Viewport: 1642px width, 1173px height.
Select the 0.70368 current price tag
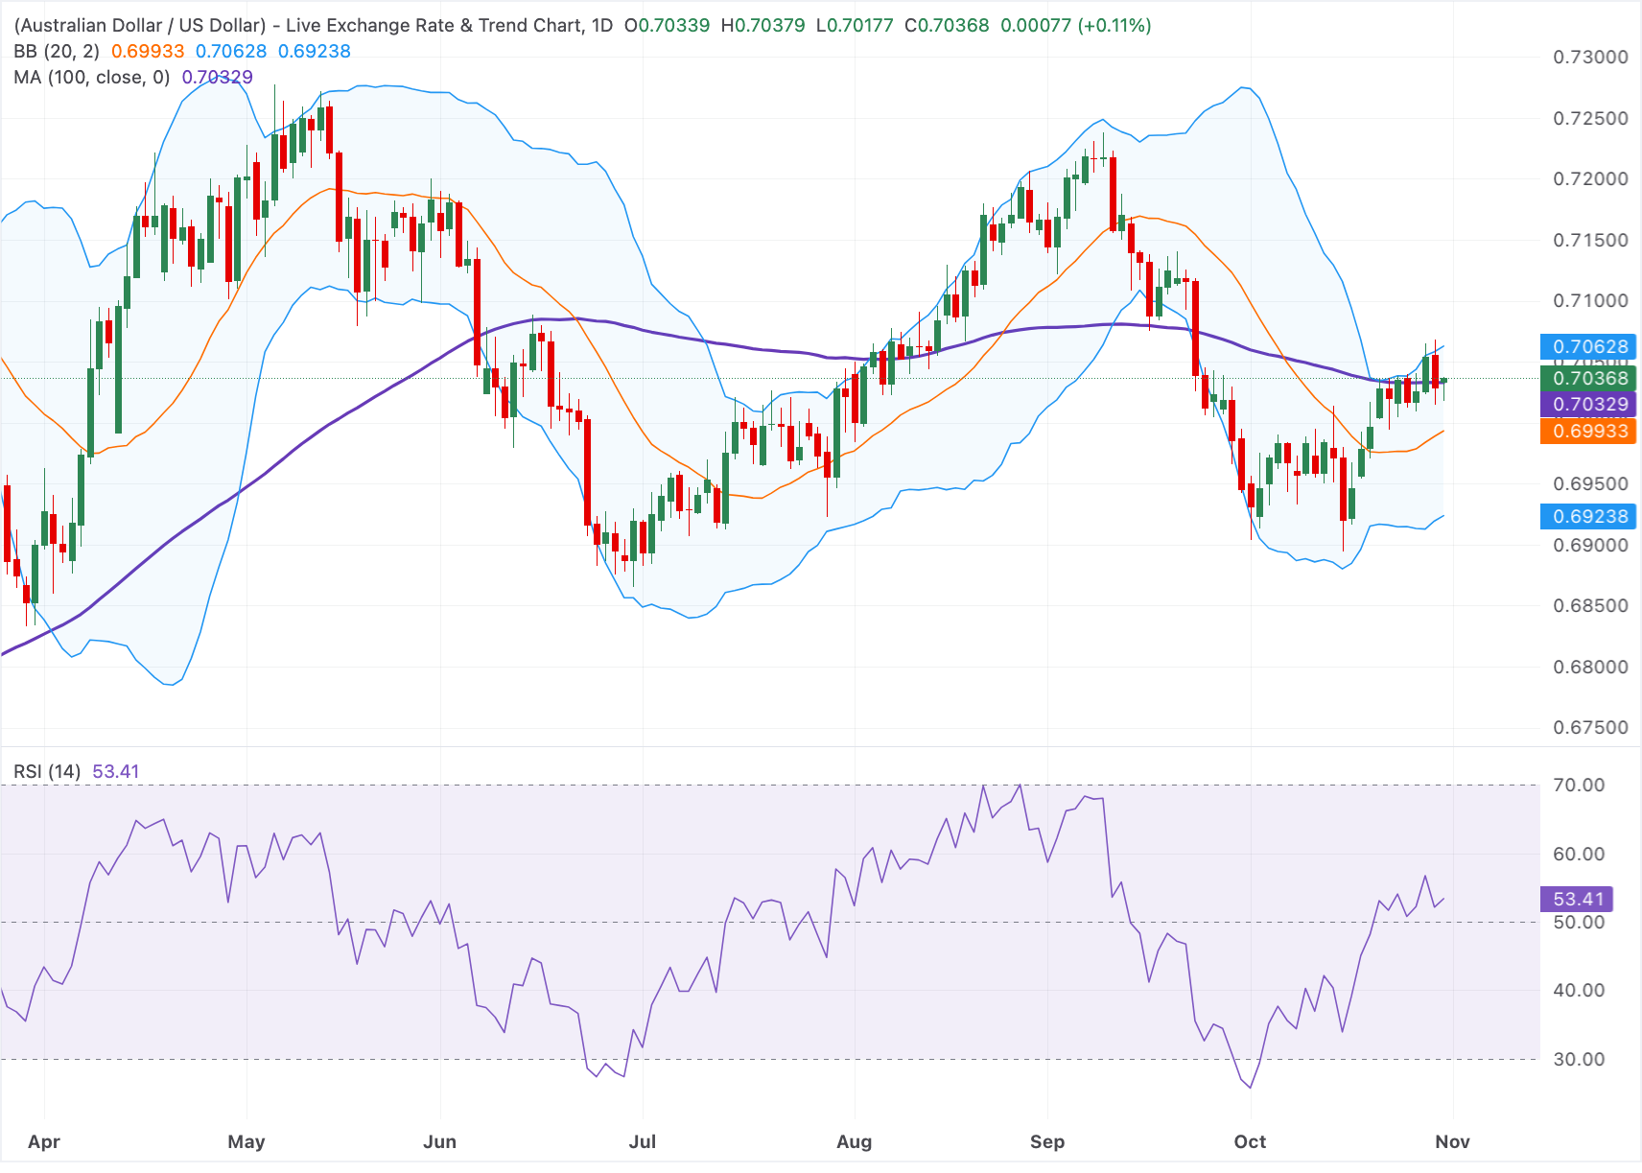tap(1589, 378)
